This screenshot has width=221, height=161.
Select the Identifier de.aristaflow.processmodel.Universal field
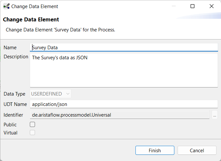[120, 115]
